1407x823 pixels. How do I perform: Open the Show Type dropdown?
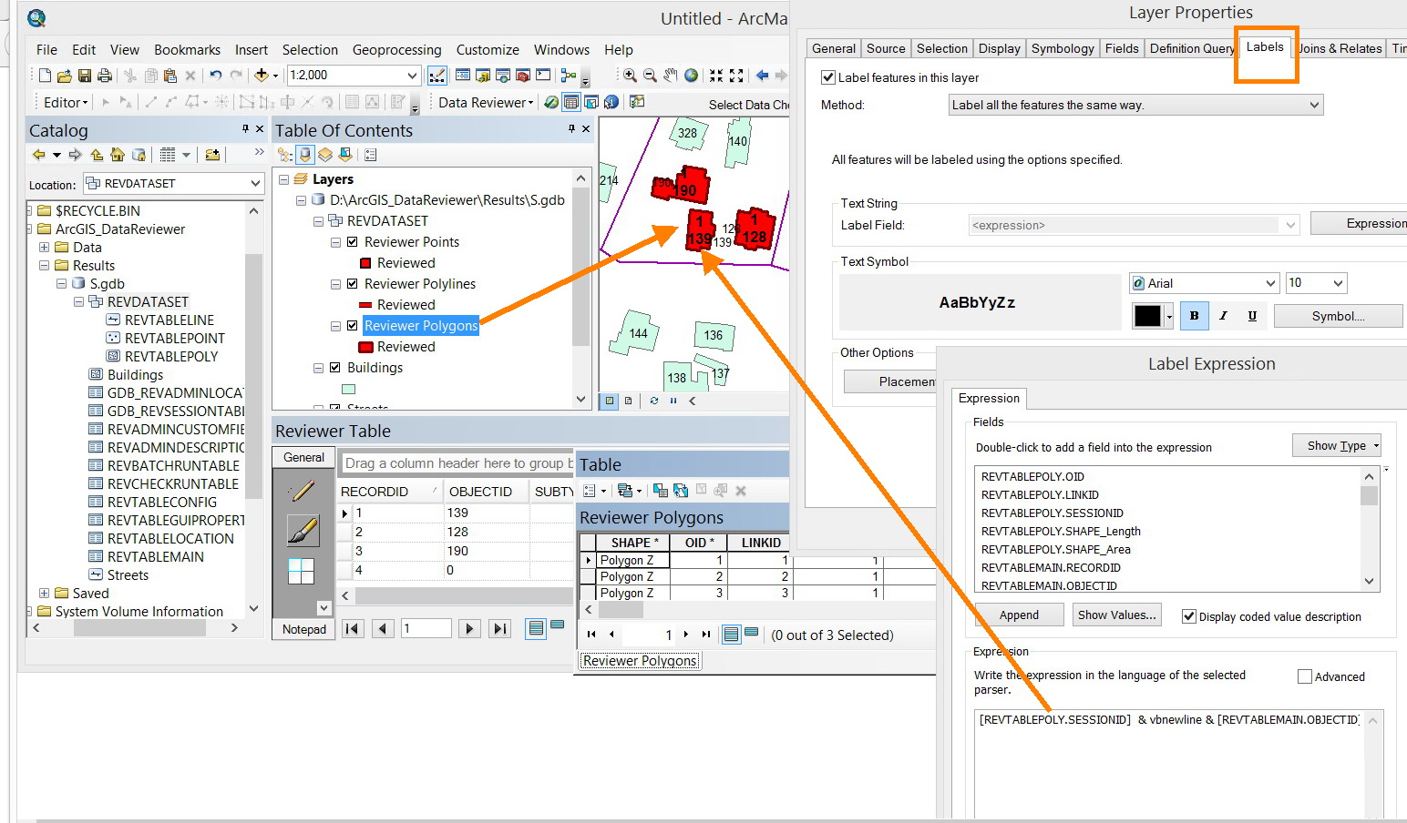pyautogui.click(x=1337, y=445)
